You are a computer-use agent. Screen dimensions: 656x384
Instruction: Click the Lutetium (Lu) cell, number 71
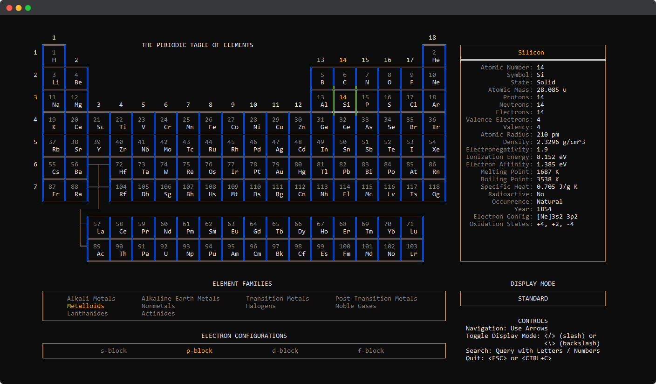(412, 227)
